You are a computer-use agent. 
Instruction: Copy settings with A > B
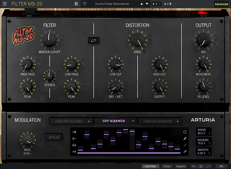tap(168, 4)
